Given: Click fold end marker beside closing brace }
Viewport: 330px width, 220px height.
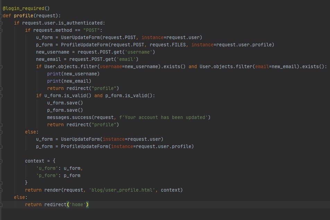Looking at the screenshot, I should 1,183.
